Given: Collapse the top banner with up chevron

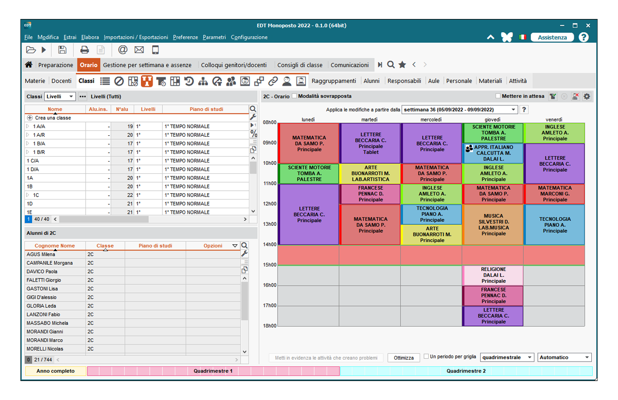Looking at the screenshot, I should (491, 37).
